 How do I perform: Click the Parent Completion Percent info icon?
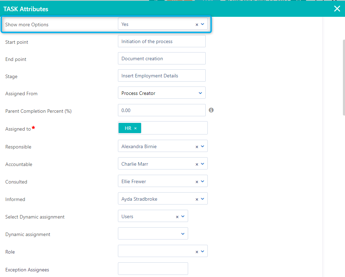click(211, 110)
